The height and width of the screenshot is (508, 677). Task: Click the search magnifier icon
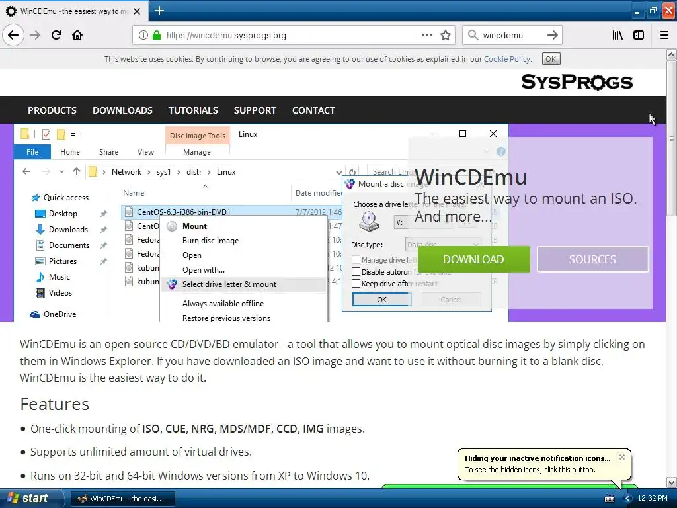(x=473, y=35)
